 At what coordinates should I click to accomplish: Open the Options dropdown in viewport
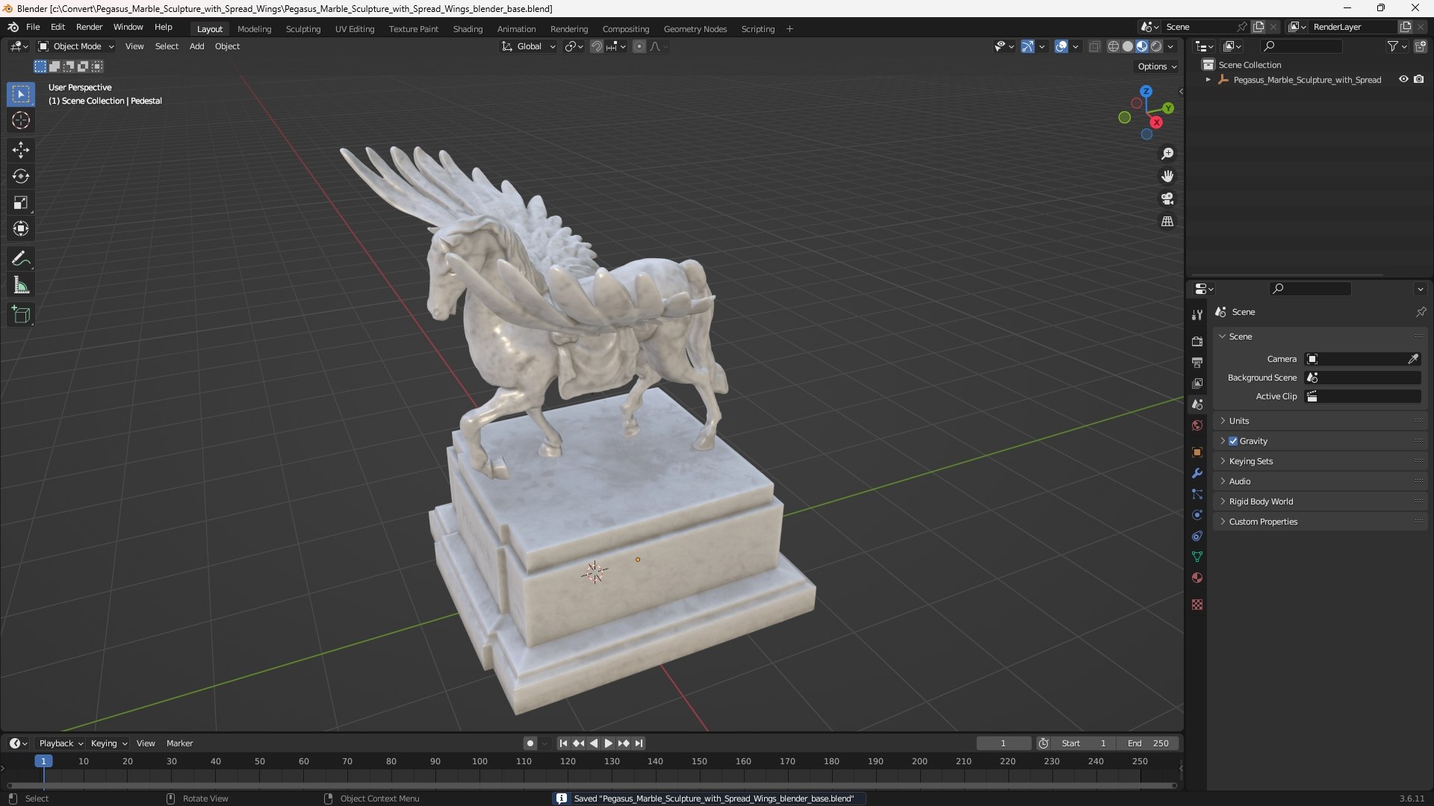(x=1157, y=66)
